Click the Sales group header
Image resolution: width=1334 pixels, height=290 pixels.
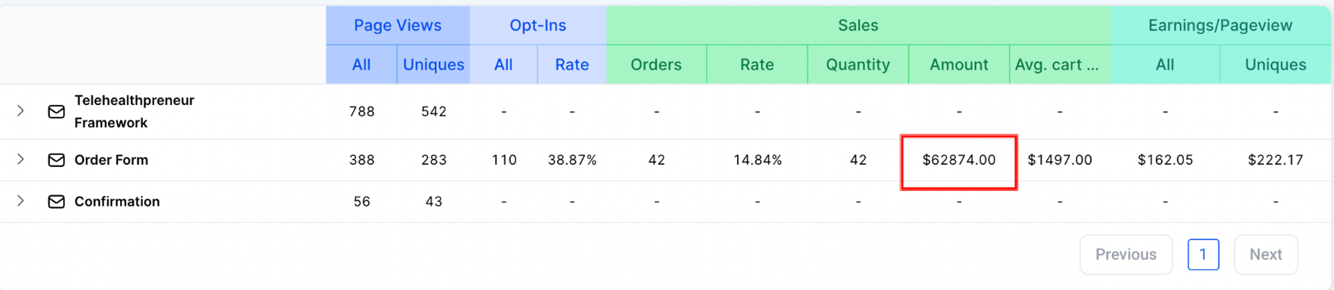click(858, 25)
